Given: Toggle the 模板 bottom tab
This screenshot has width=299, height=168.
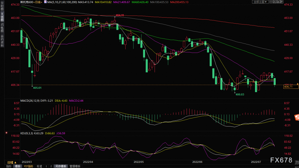Looking at the screenshot, I should coord(18,166).
